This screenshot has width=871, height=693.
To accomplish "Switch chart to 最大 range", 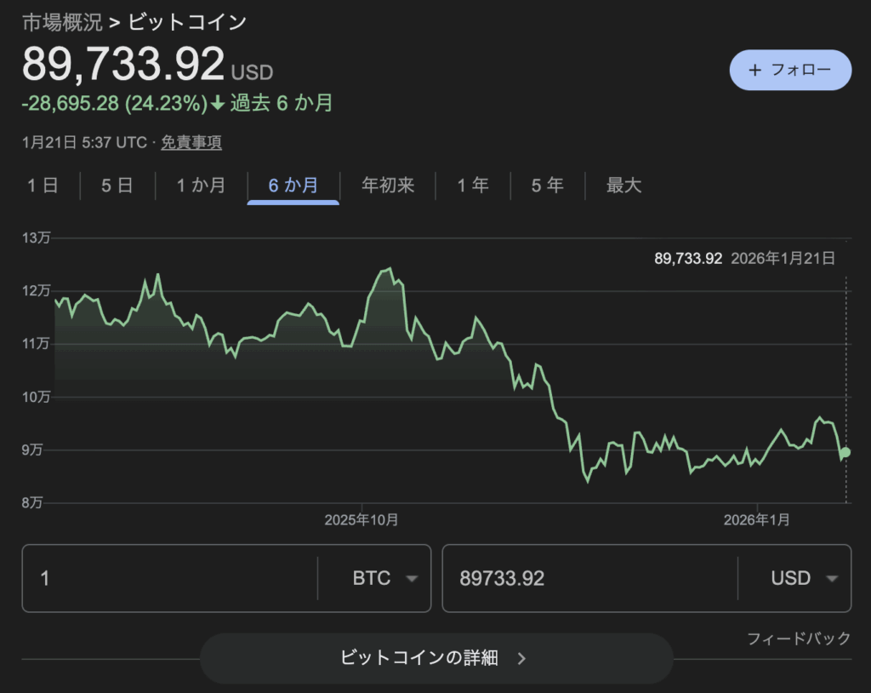I will tap(623, 186).
